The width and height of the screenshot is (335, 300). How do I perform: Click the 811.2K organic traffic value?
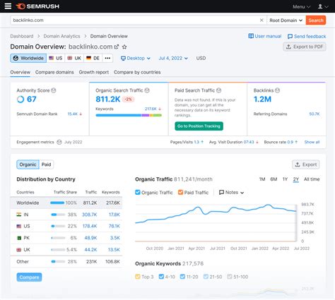pos(108,100)
